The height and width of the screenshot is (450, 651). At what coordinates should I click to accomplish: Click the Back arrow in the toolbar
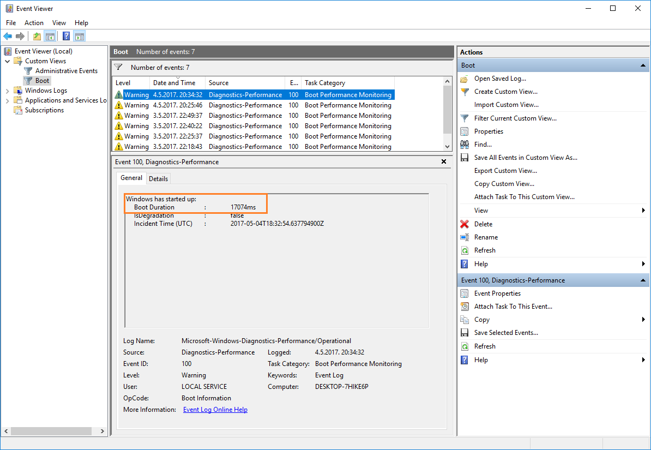click(x=8, y=37)
